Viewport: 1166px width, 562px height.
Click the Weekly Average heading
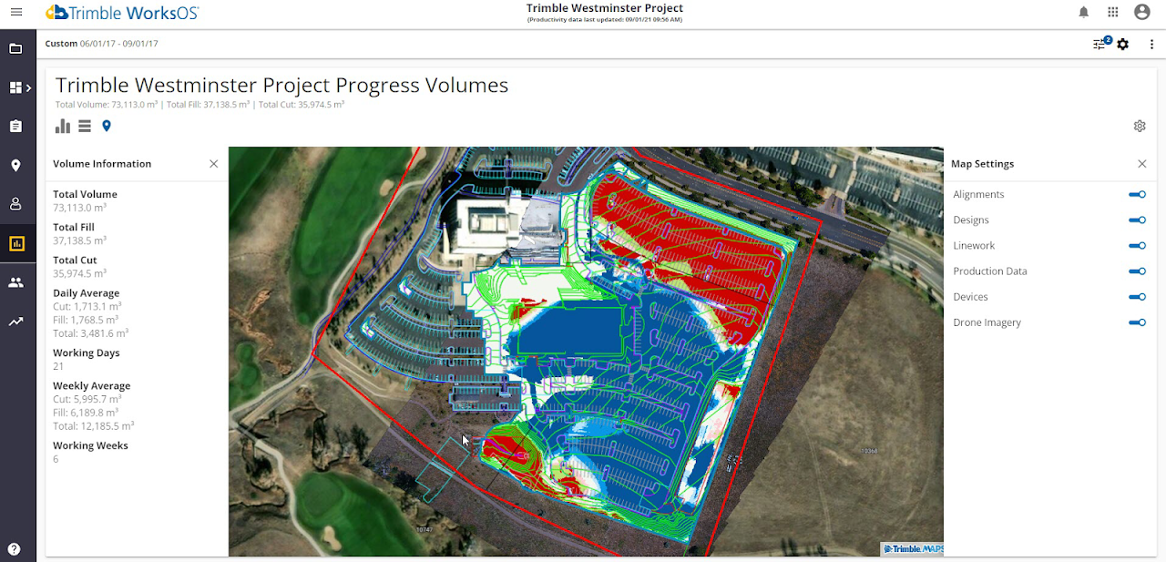coord(92,385)
